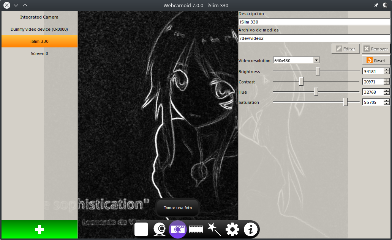Select the Integrated Camera device
Screen dimensions: 392x240
(x=39, y=17)
